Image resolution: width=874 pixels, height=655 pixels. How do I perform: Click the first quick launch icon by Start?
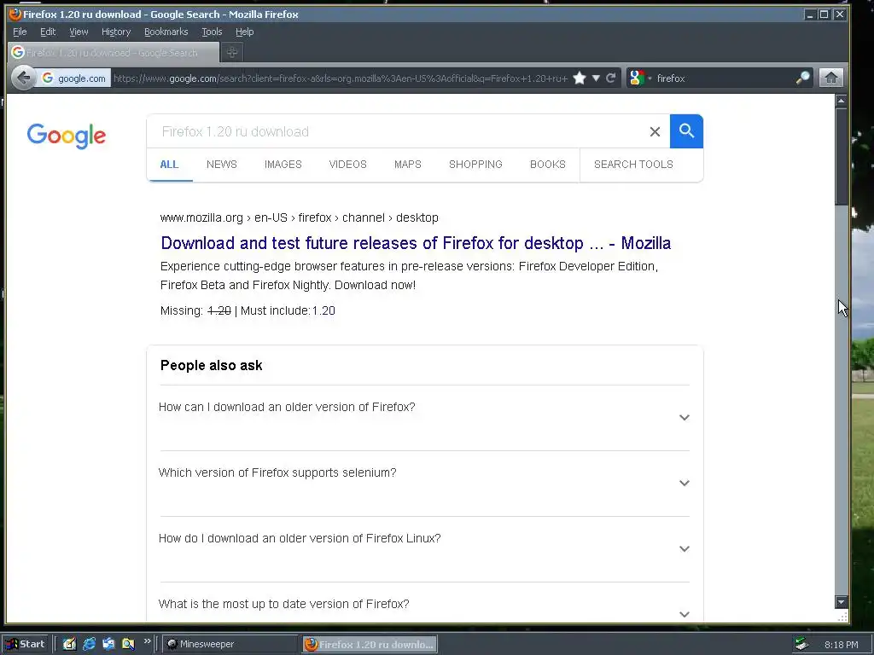(69, 644)
